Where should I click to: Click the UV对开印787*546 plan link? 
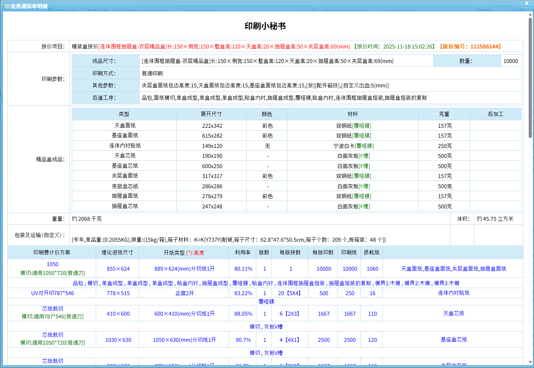52,293
